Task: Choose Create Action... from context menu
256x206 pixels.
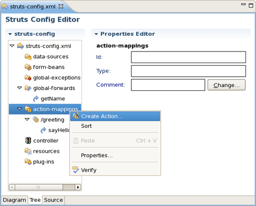Action: click(115, 116)
